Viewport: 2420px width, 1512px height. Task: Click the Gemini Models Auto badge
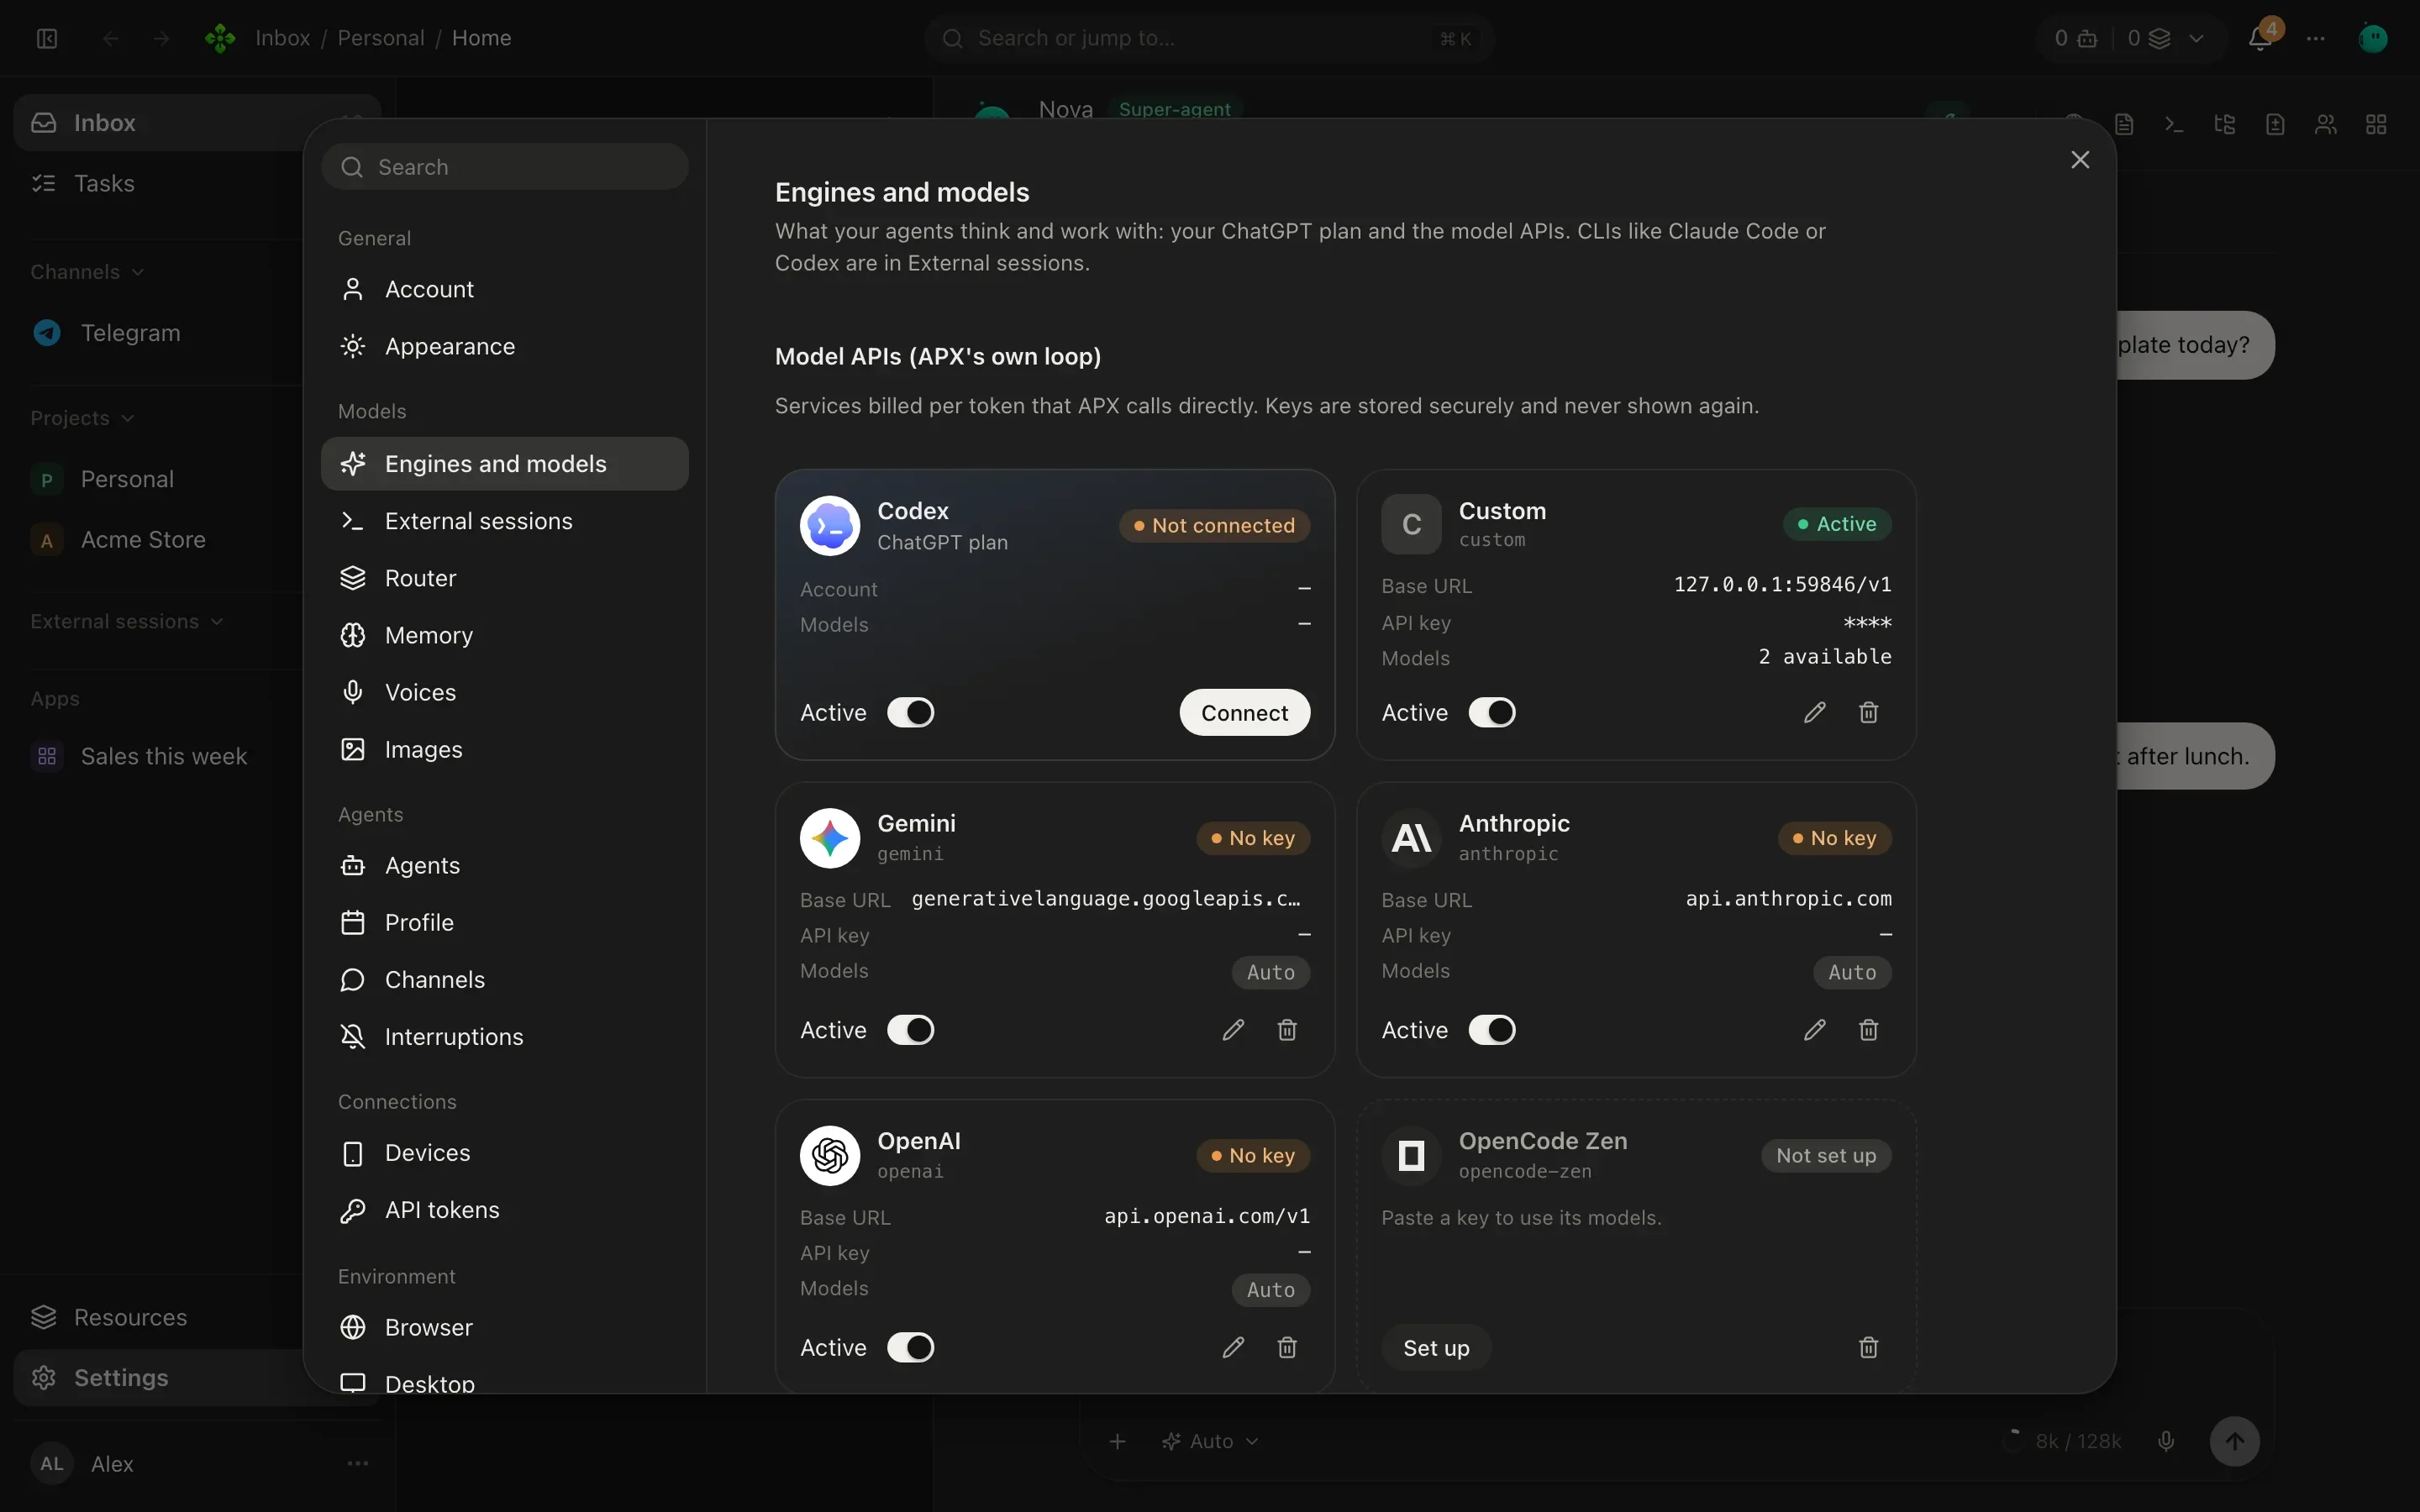(1270, 972)
